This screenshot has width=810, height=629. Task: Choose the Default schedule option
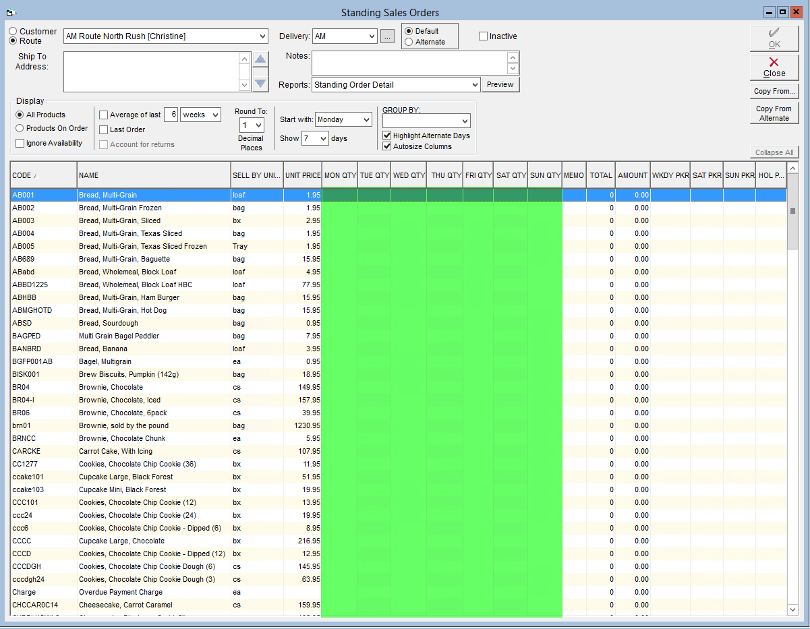pos(409,31)
